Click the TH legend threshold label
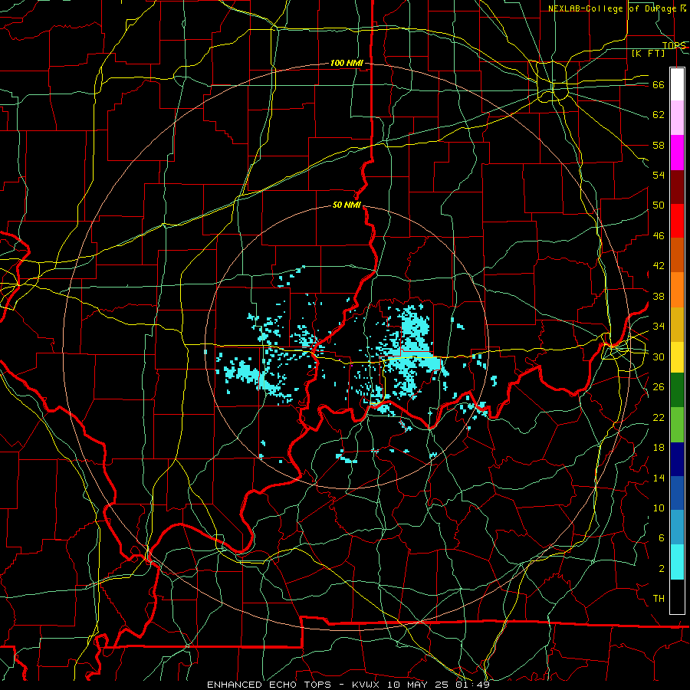 click(659, 599)
